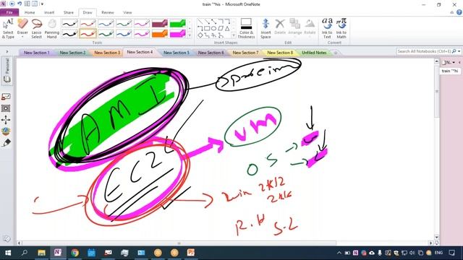Open the Windows Start menu
Image resolution: width=463 pixels, height=260 pixels.
click(8, 253)
